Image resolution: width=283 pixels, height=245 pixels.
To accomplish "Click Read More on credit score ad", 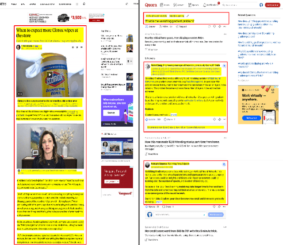I will [151, 240].
